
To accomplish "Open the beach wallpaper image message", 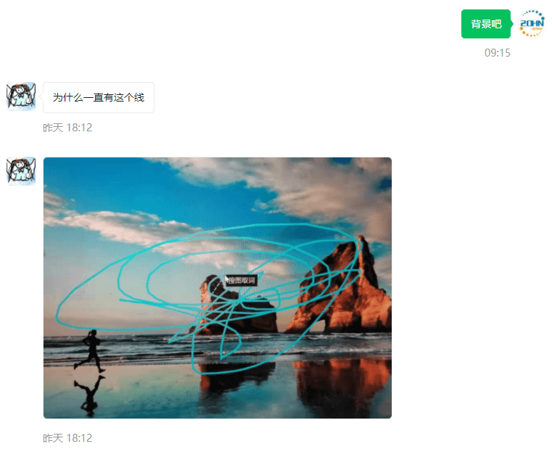I will tap(218, 288).
